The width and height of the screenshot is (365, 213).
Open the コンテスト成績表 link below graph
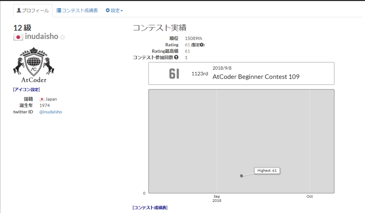(150, 208)
